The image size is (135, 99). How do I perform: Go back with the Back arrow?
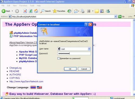click(x=4, y=11)
